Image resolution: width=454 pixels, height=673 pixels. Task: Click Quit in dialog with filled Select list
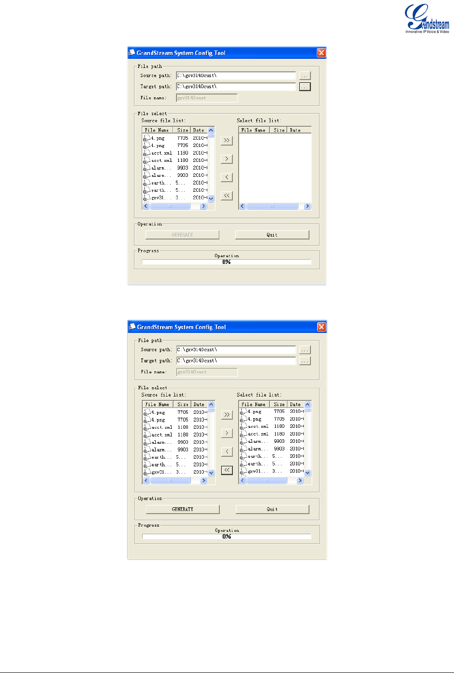click(272, 509)
